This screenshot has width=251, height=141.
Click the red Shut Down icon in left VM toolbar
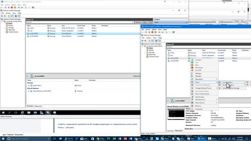tap(12, 7)
